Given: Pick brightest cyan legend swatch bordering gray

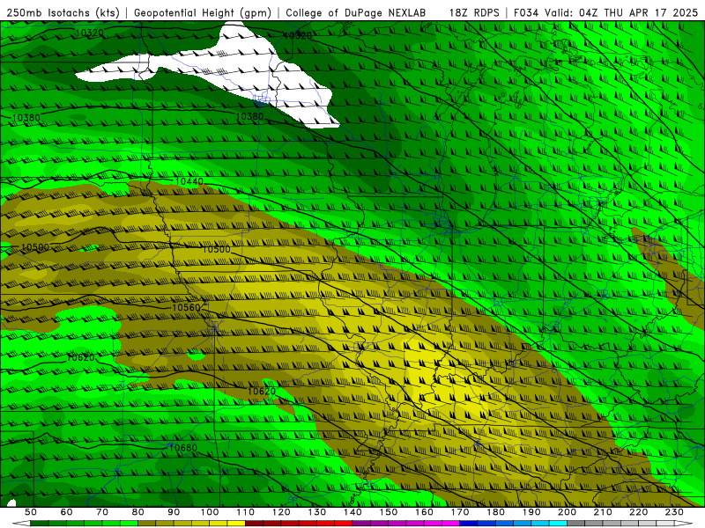Looking at the screenshot, I should click(558, 524).
